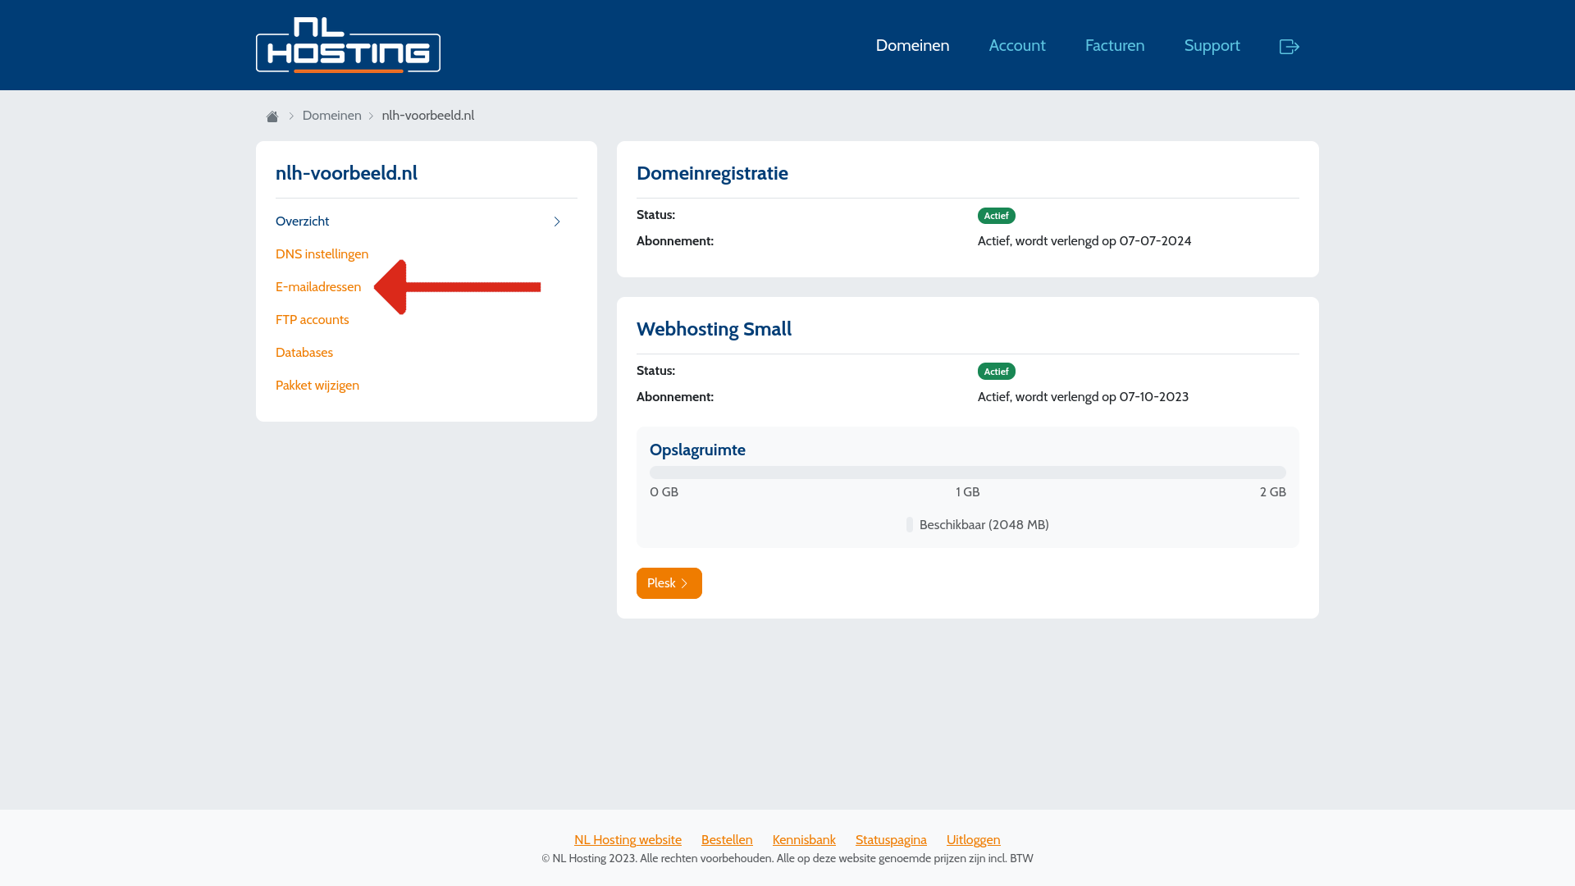The image size is (1575, 886).
Task: Click the E-mailadressen sidebar link
Action: (x=318, y=286)
